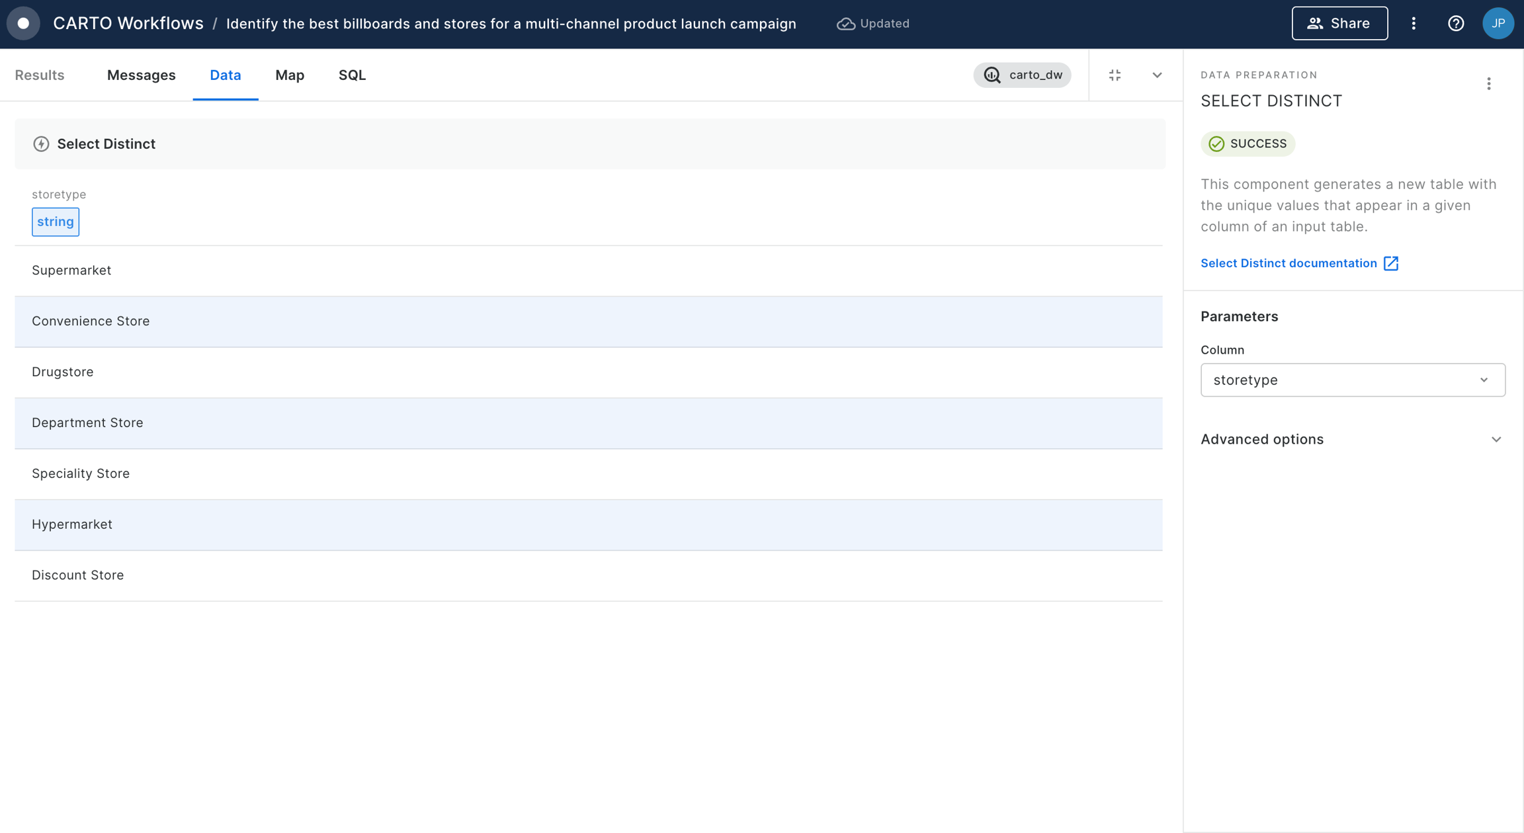
Task: Switch to the Messages tab
Action: pyautogui.click(x=141, y=75)
